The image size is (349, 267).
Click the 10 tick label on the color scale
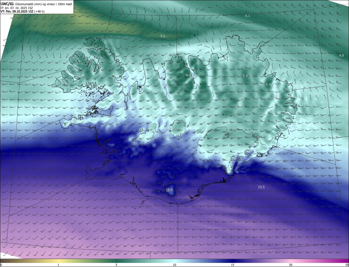pyautogui.click(x=174, y=265)
